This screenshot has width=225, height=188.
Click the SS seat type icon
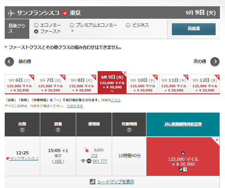click(x=89, y=161)
